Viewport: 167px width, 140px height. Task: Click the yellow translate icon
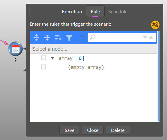tap(155, 25)
